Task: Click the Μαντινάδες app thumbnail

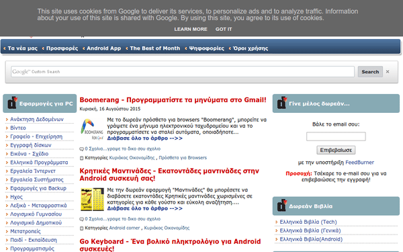Action: [x=92, y=200]
